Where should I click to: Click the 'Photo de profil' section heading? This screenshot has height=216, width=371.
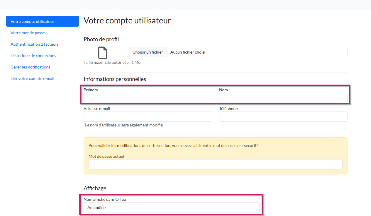click(101, 40)
